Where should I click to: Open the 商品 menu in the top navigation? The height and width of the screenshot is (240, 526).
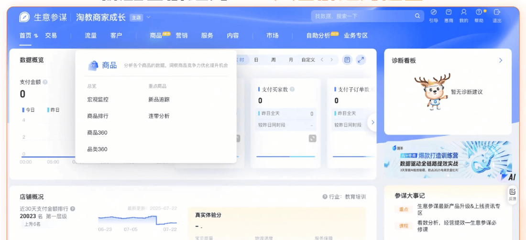coord(156,36)
